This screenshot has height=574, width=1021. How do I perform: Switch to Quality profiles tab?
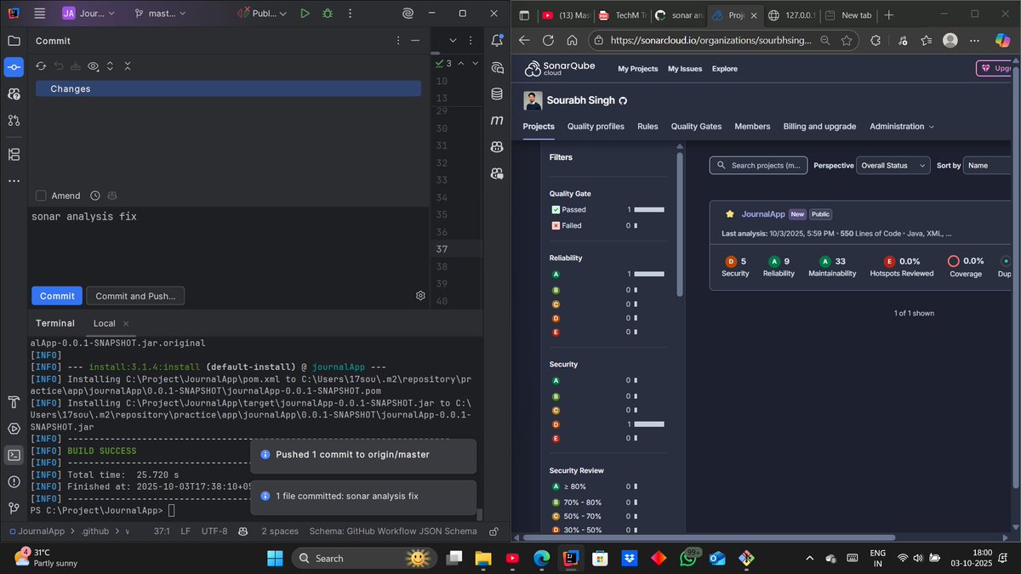click(x=596, y=127)
